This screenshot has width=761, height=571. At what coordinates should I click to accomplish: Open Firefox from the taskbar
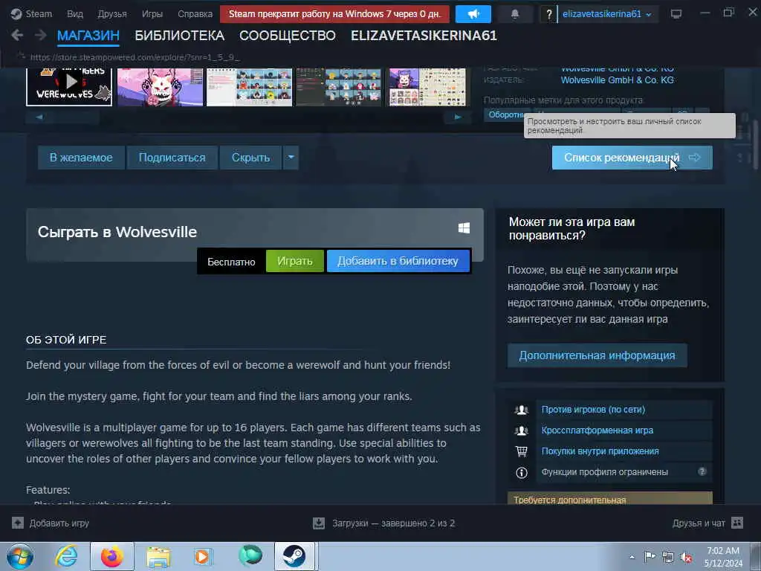coord(112,556)
